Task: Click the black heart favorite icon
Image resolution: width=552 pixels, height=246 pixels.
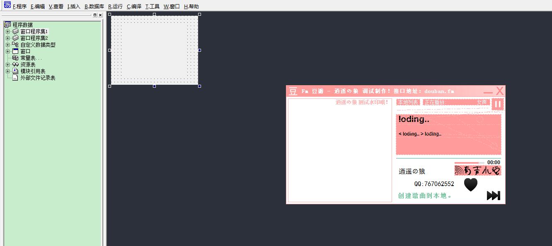Action: tap(470, 184)
